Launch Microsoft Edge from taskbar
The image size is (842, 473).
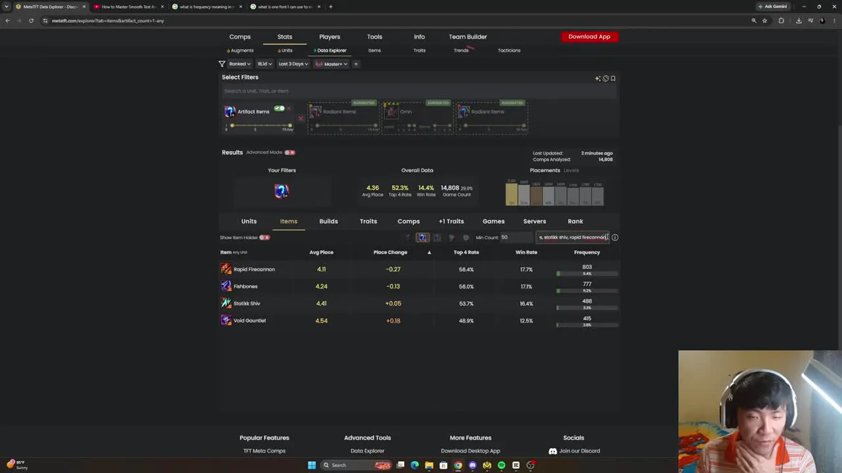tap(414, 465)
